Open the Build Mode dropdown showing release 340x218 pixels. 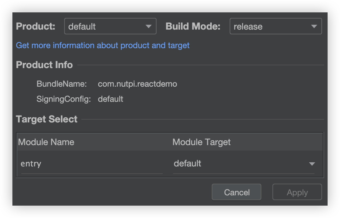(271, 26)
